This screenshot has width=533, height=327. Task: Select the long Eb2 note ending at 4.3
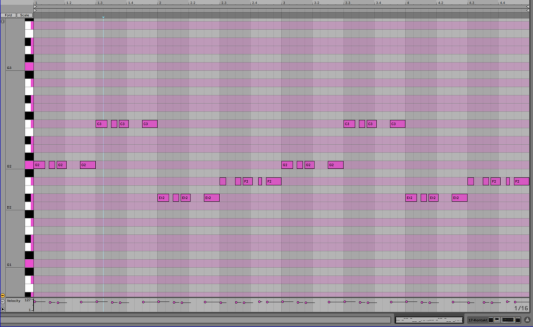460,197
